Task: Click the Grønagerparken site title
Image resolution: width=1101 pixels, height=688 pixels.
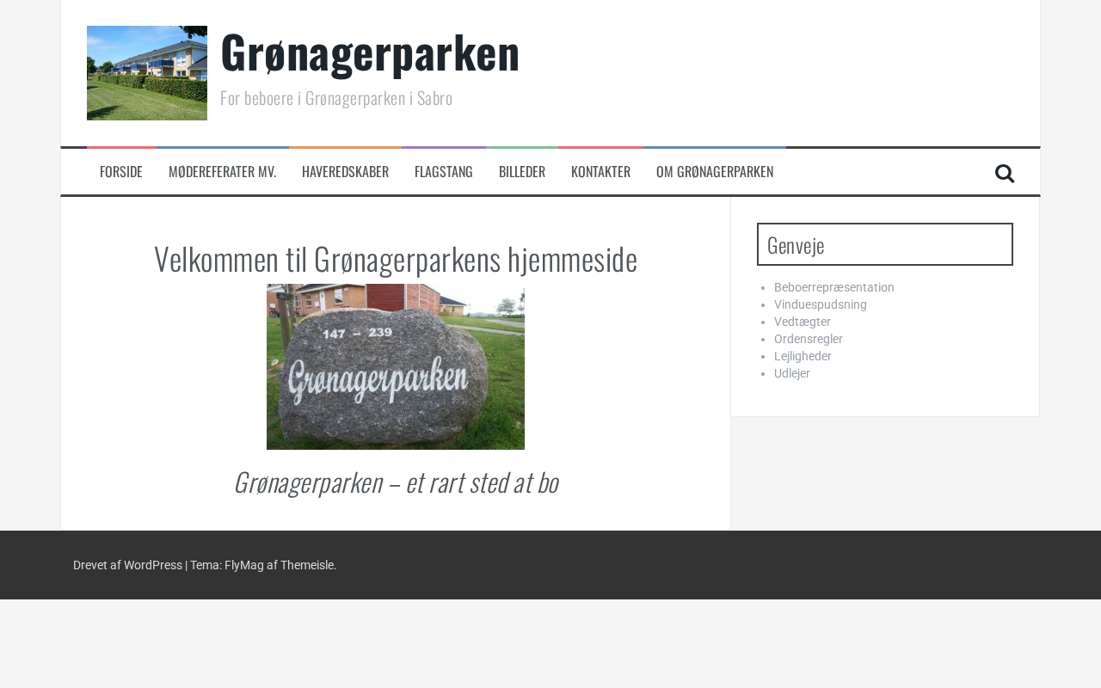Action: 370,52
